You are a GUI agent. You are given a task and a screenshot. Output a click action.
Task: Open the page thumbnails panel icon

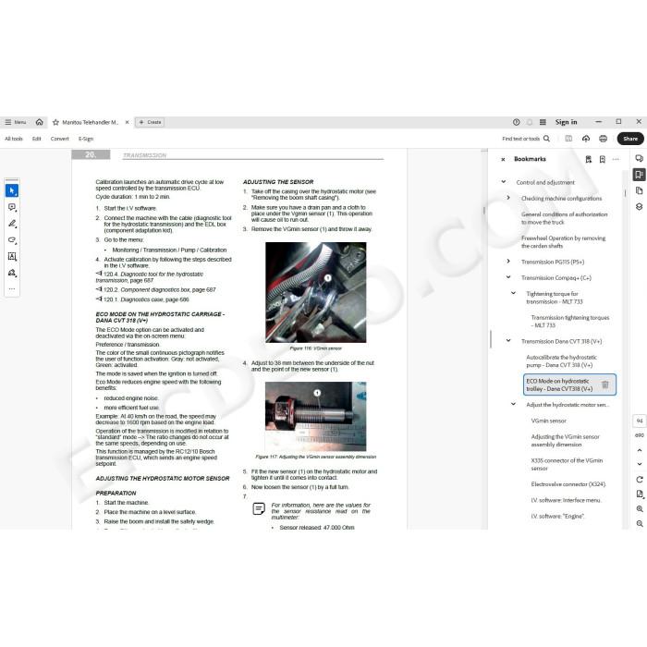tap(640, 190)
